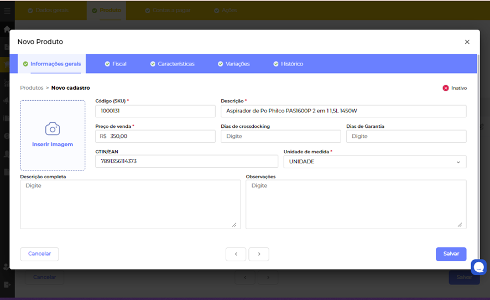This screenshot has height=300, width=490.
Task: Go to previous step with left arrow
Action: [236, 254]
